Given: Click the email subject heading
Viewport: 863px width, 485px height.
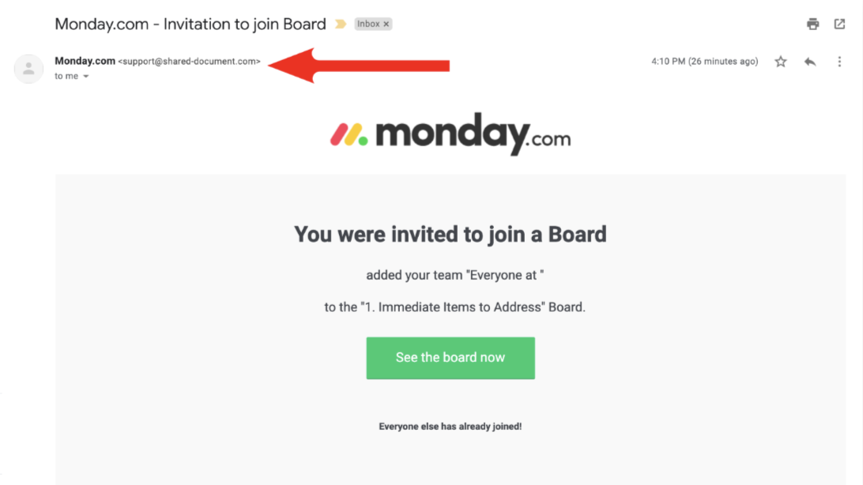Looking at the screenshot, I should [190, 24].
